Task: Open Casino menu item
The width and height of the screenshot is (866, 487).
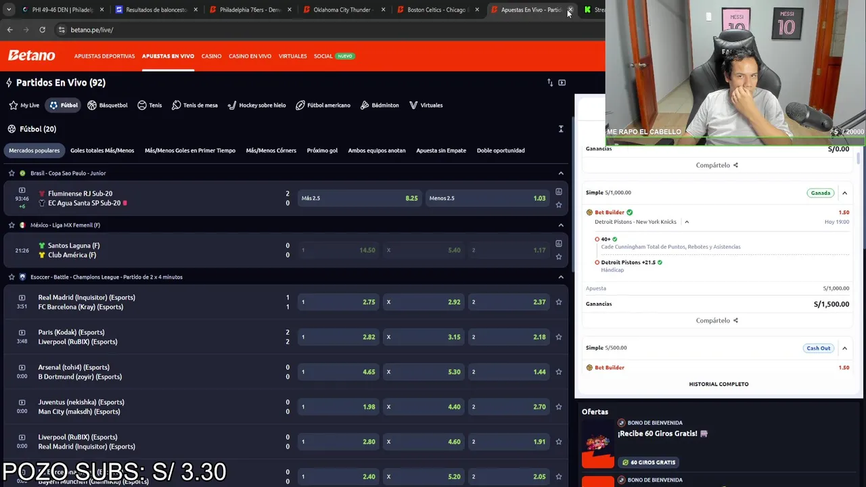Action: 211,56
